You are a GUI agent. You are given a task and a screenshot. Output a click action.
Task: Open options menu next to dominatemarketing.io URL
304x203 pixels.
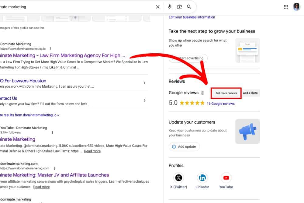pyautogui.click(x=50, y=48)
